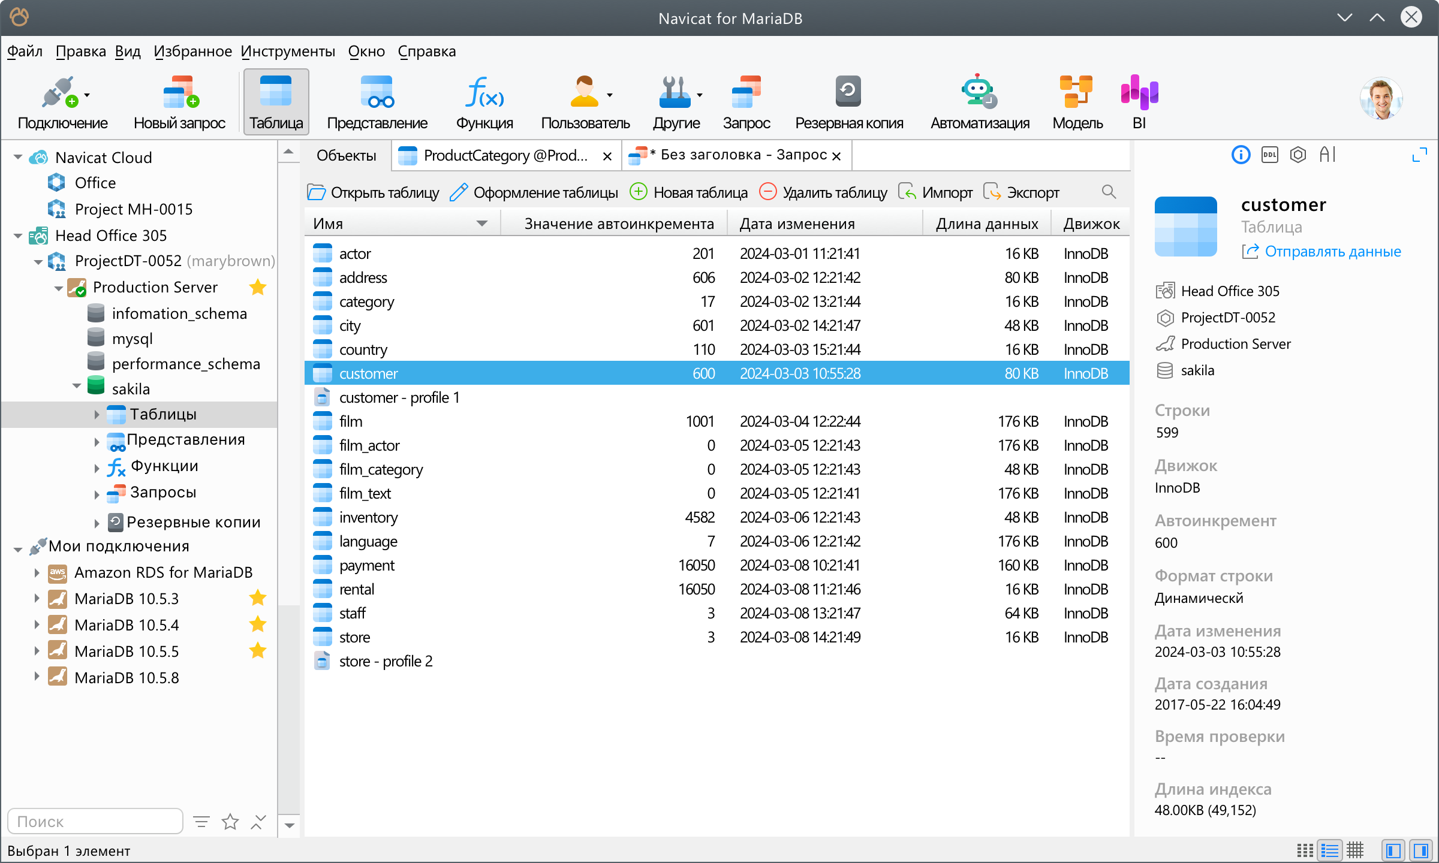Image resolution: width=1439 pixels, height=863 pixels.
Task: Click the Отправлять данные link
Action: click(x=1332, y=252)
